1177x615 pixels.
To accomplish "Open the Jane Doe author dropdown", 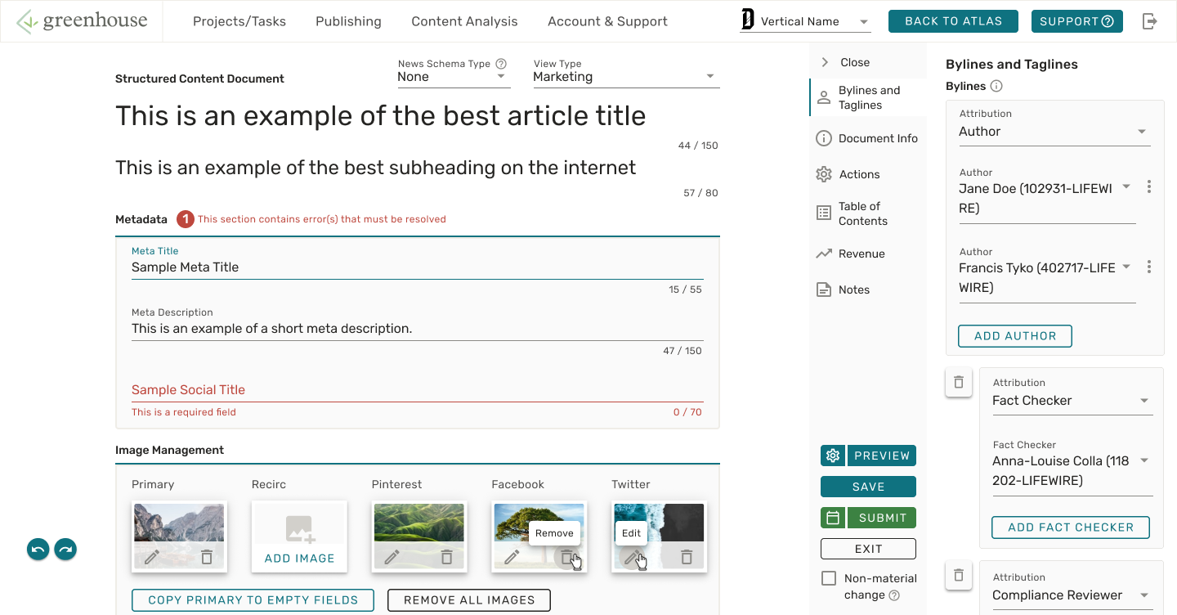I will click(x=1047, y=199).
